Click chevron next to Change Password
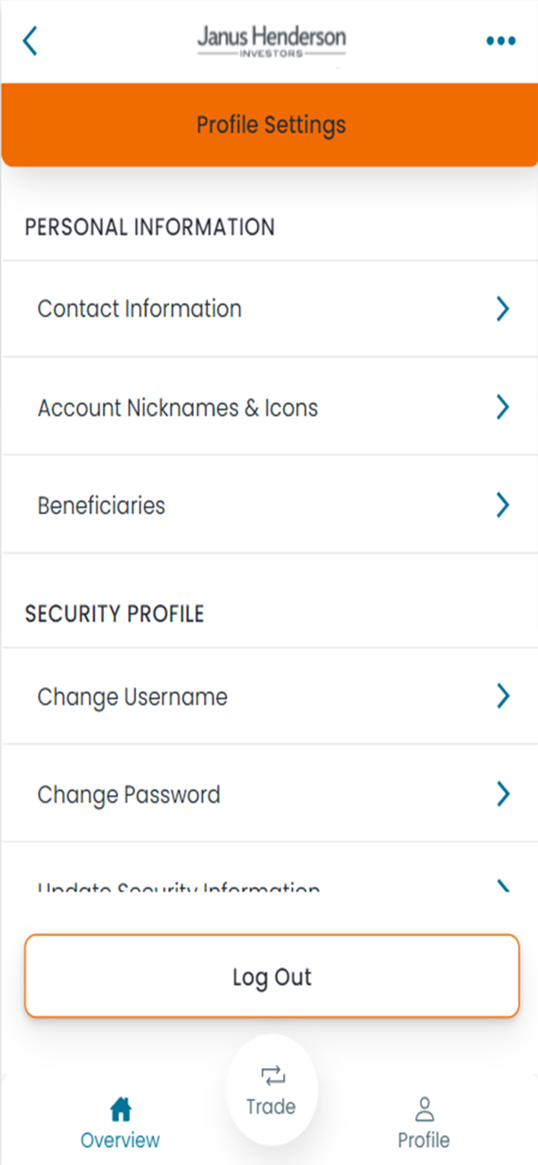Screen dimensions: 538x1165 (503, 794)
